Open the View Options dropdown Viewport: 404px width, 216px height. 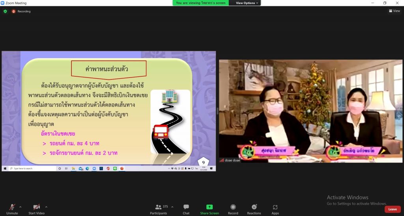[x=247, y=3]
